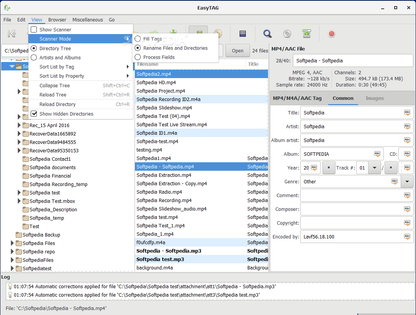
Task: Click the # button after Year
Action: coord(329,168)
